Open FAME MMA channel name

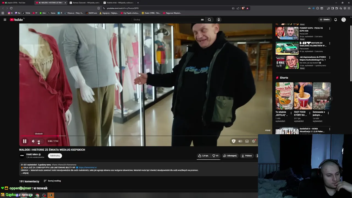[32, 155]
